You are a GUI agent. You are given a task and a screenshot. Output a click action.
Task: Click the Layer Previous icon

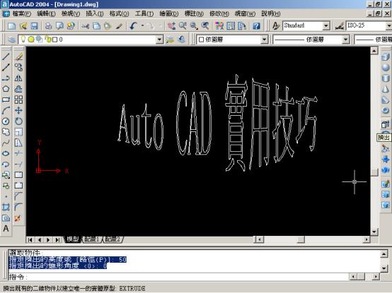click(182, 40)
